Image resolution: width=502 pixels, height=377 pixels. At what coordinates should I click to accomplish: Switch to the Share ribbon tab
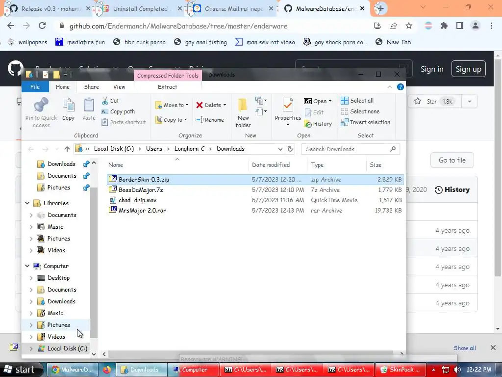[x=91, y=87]
